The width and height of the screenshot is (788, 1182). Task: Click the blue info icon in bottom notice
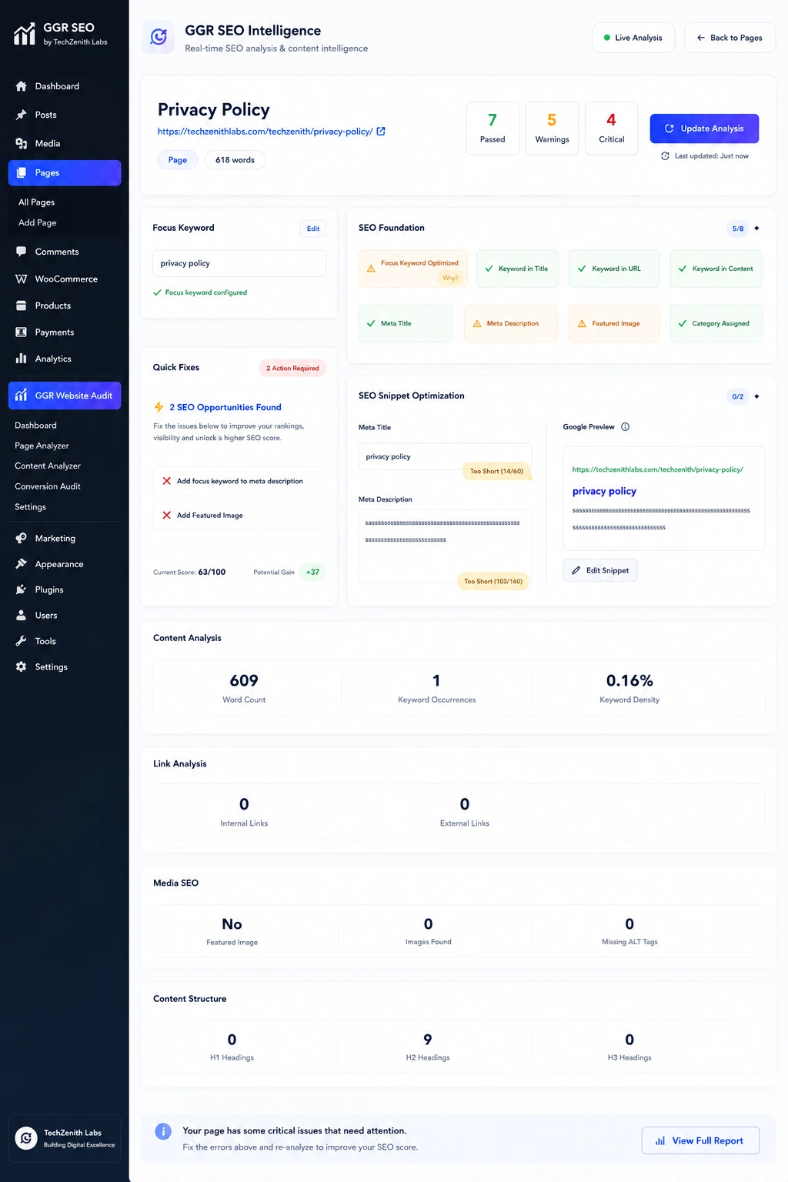tap(163, 1131)
